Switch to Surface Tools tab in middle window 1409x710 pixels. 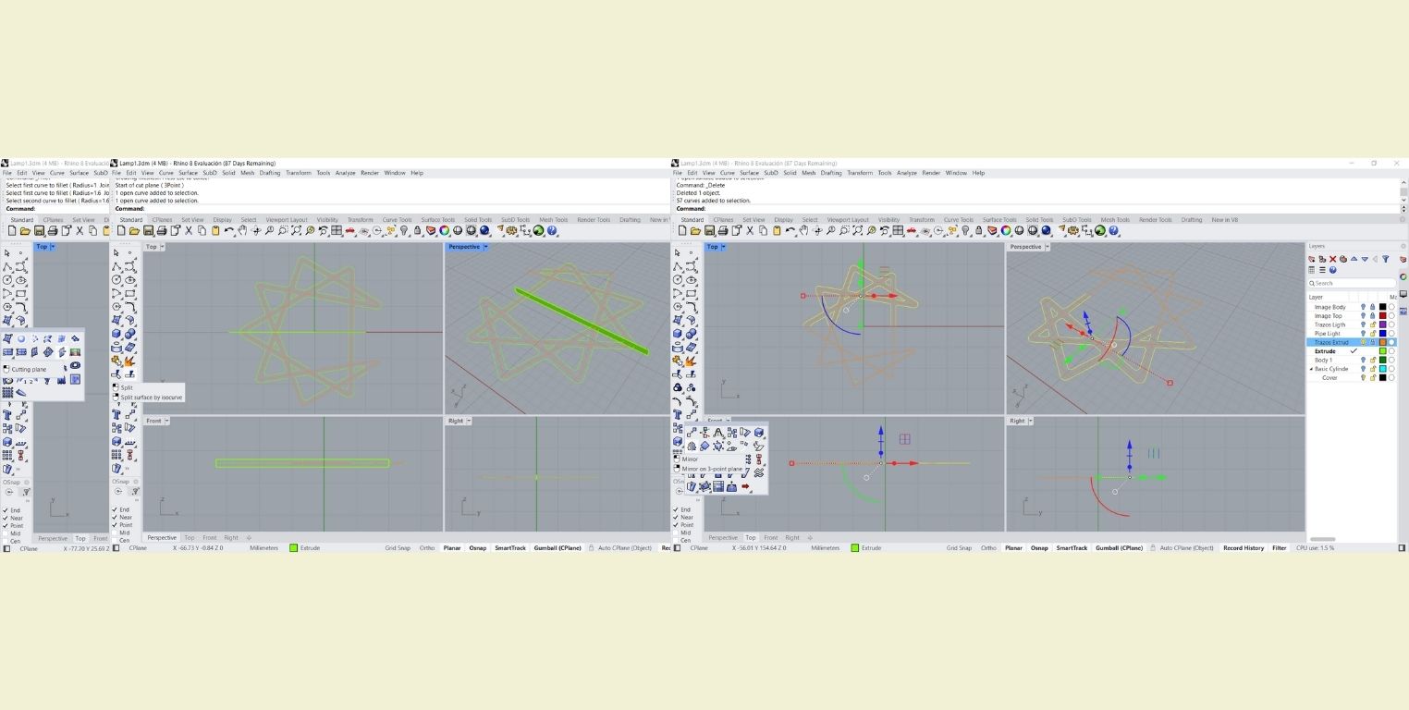coord(438,220)
